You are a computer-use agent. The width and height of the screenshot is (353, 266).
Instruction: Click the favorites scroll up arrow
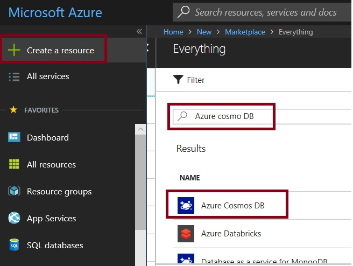[x=140, y=129]
